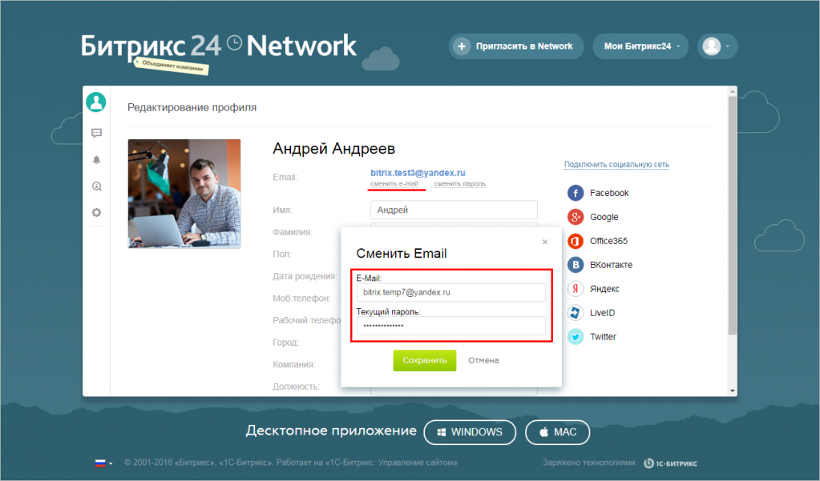The height and width of the screenshot is (481, 820).
Task: Open the user avatar menu in header
Action: click(x=717, y=46)
